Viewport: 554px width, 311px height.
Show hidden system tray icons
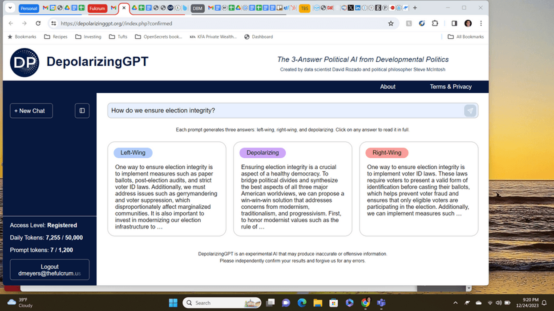click(x=455, y=303)
